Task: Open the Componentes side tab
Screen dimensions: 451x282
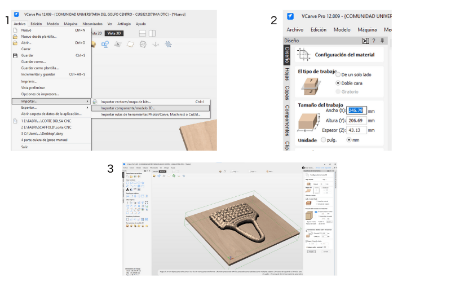Action: pos(287,120)
